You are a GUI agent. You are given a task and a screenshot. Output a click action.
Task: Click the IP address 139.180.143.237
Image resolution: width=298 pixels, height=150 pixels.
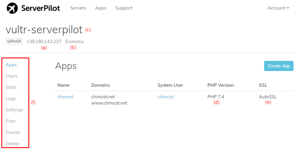[x=44, y=42]
